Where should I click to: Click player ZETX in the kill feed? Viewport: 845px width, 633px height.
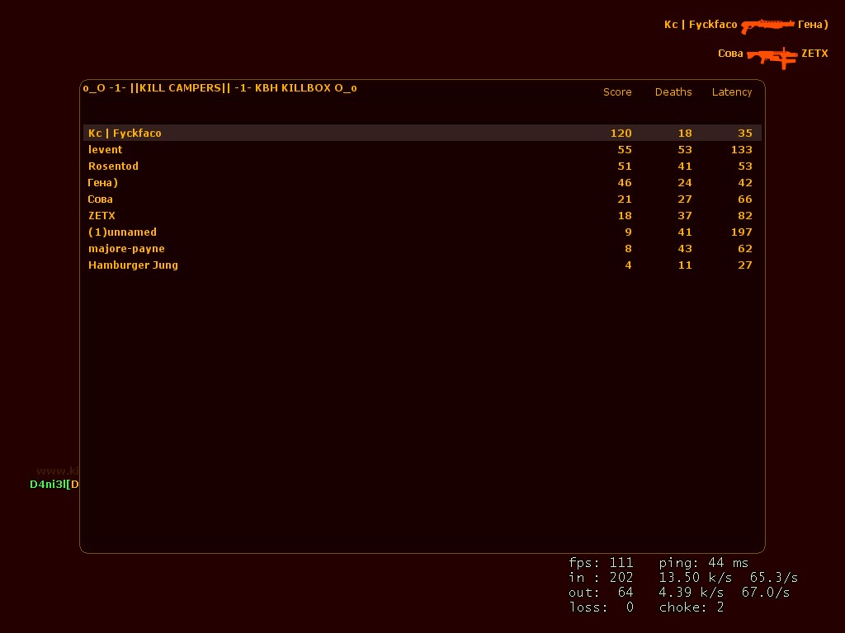[x=815, y=53]
